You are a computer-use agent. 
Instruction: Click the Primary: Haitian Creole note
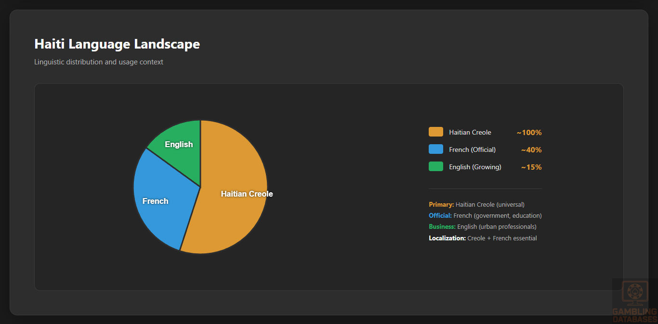pos(476,205)
